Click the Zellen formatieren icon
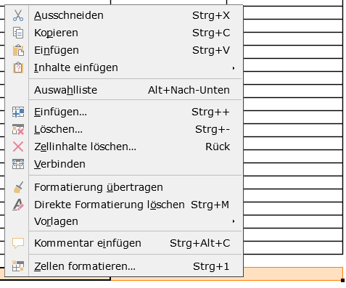This screenshot has height=288, width=346. [x=18, y=266]
